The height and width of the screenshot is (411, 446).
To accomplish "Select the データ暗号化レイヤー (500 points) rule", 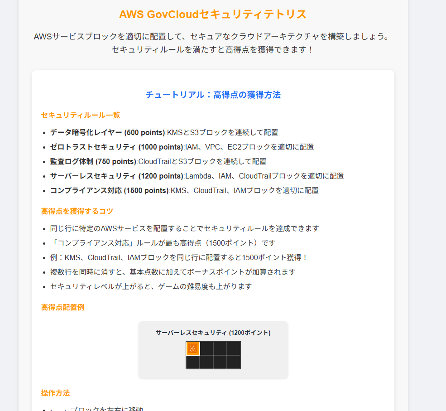I will pyautogui.click(x=164, y=132).
